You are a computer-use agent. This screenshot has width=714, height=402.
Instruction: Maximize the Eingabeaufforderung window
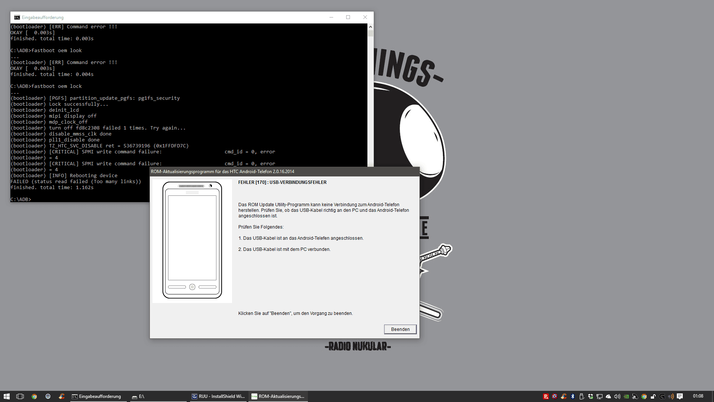pyautogui.click(x=348, y=17)
